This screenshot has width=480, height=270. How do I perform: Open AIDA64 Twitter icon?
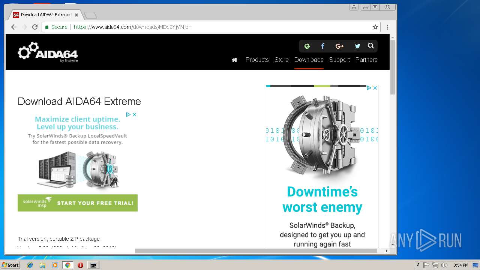[357, 46]
